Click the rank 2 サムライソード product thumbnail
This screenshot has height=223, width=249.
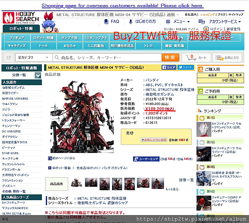click(204, 154)
